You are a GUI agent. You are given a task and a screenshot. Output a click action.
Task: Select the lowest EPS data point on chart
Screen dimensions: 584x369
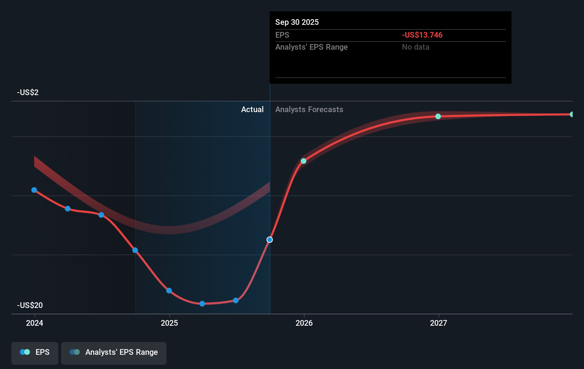(x=202, y=304)
